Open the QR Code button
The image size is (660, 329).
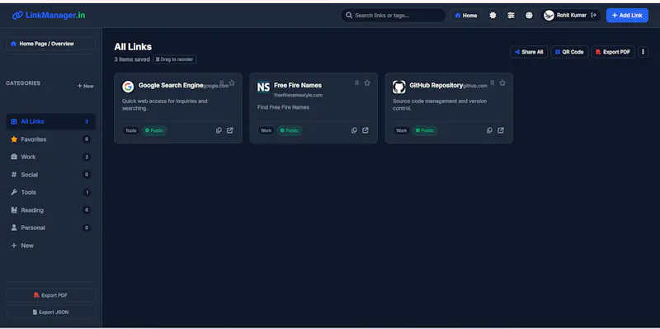point(569,52)
